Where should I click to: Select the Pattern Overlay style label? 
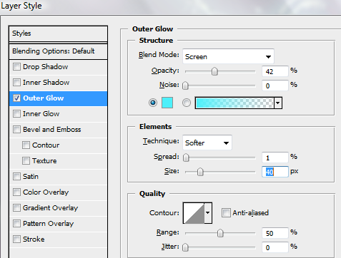pos(48,224)
